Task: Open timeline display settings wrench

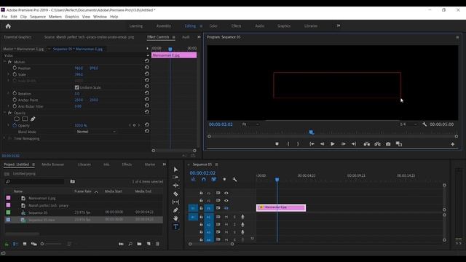Action: pos(234,180)
